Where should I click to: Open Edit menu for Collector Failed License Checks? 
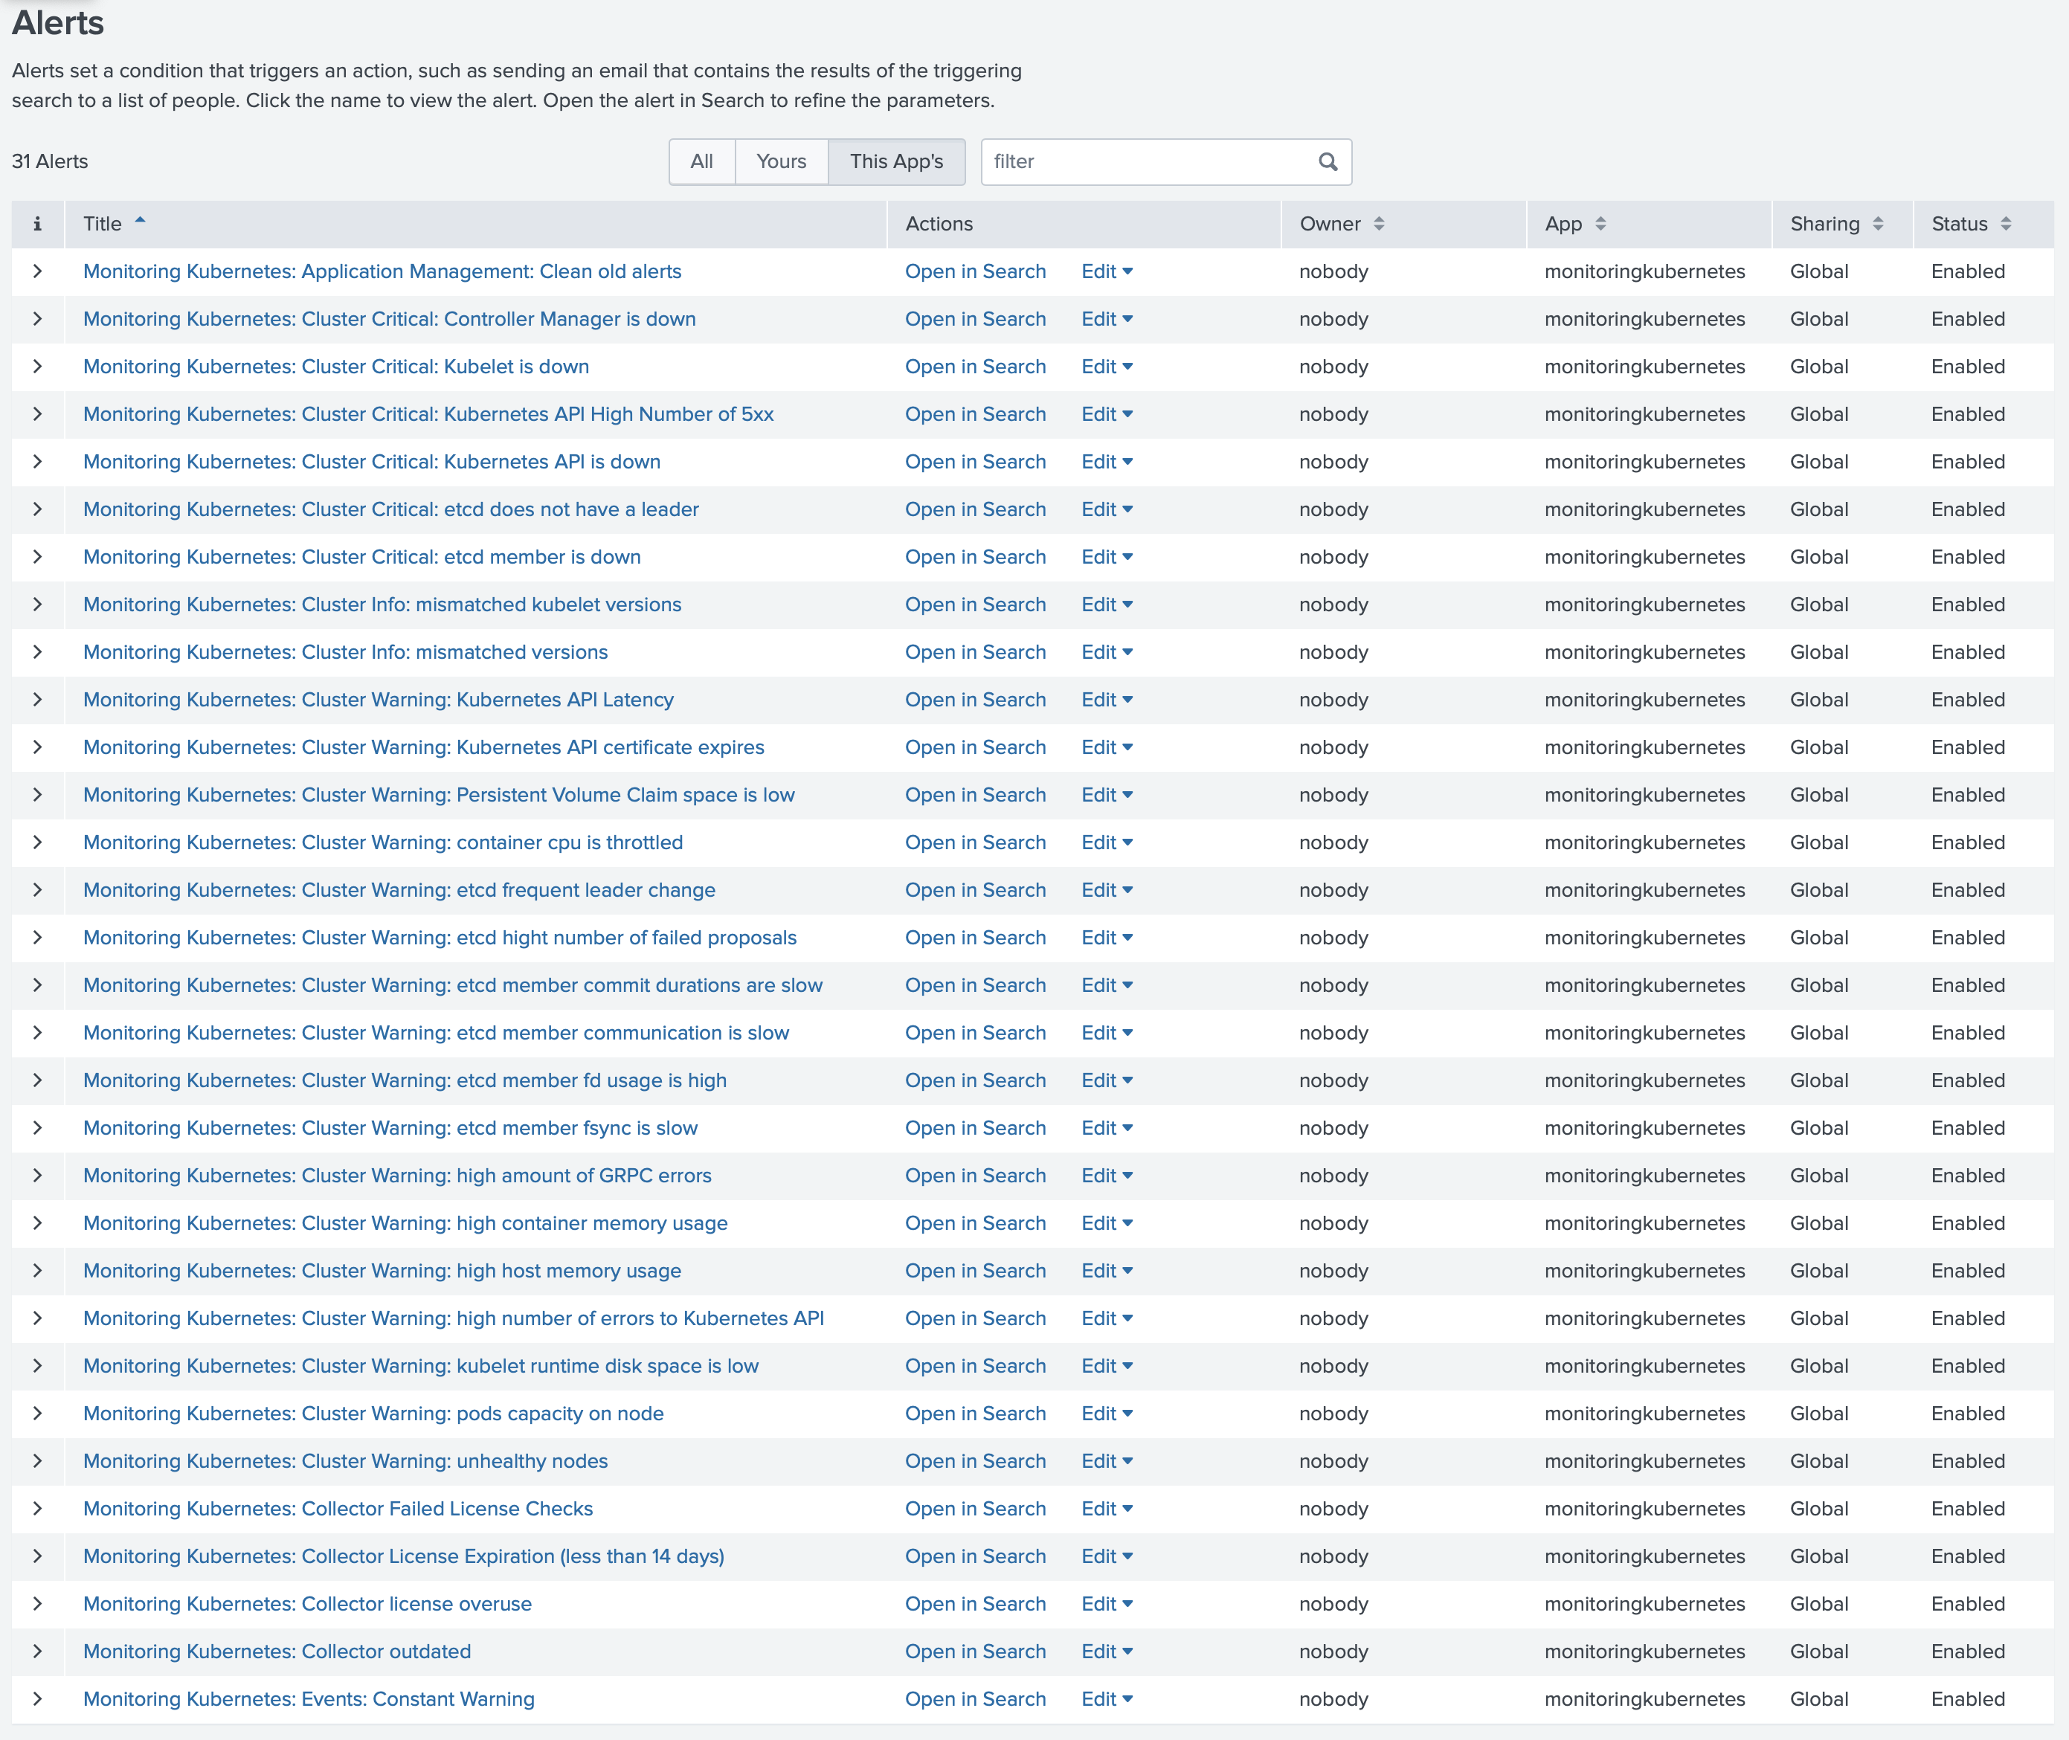pos(1107,1508)
